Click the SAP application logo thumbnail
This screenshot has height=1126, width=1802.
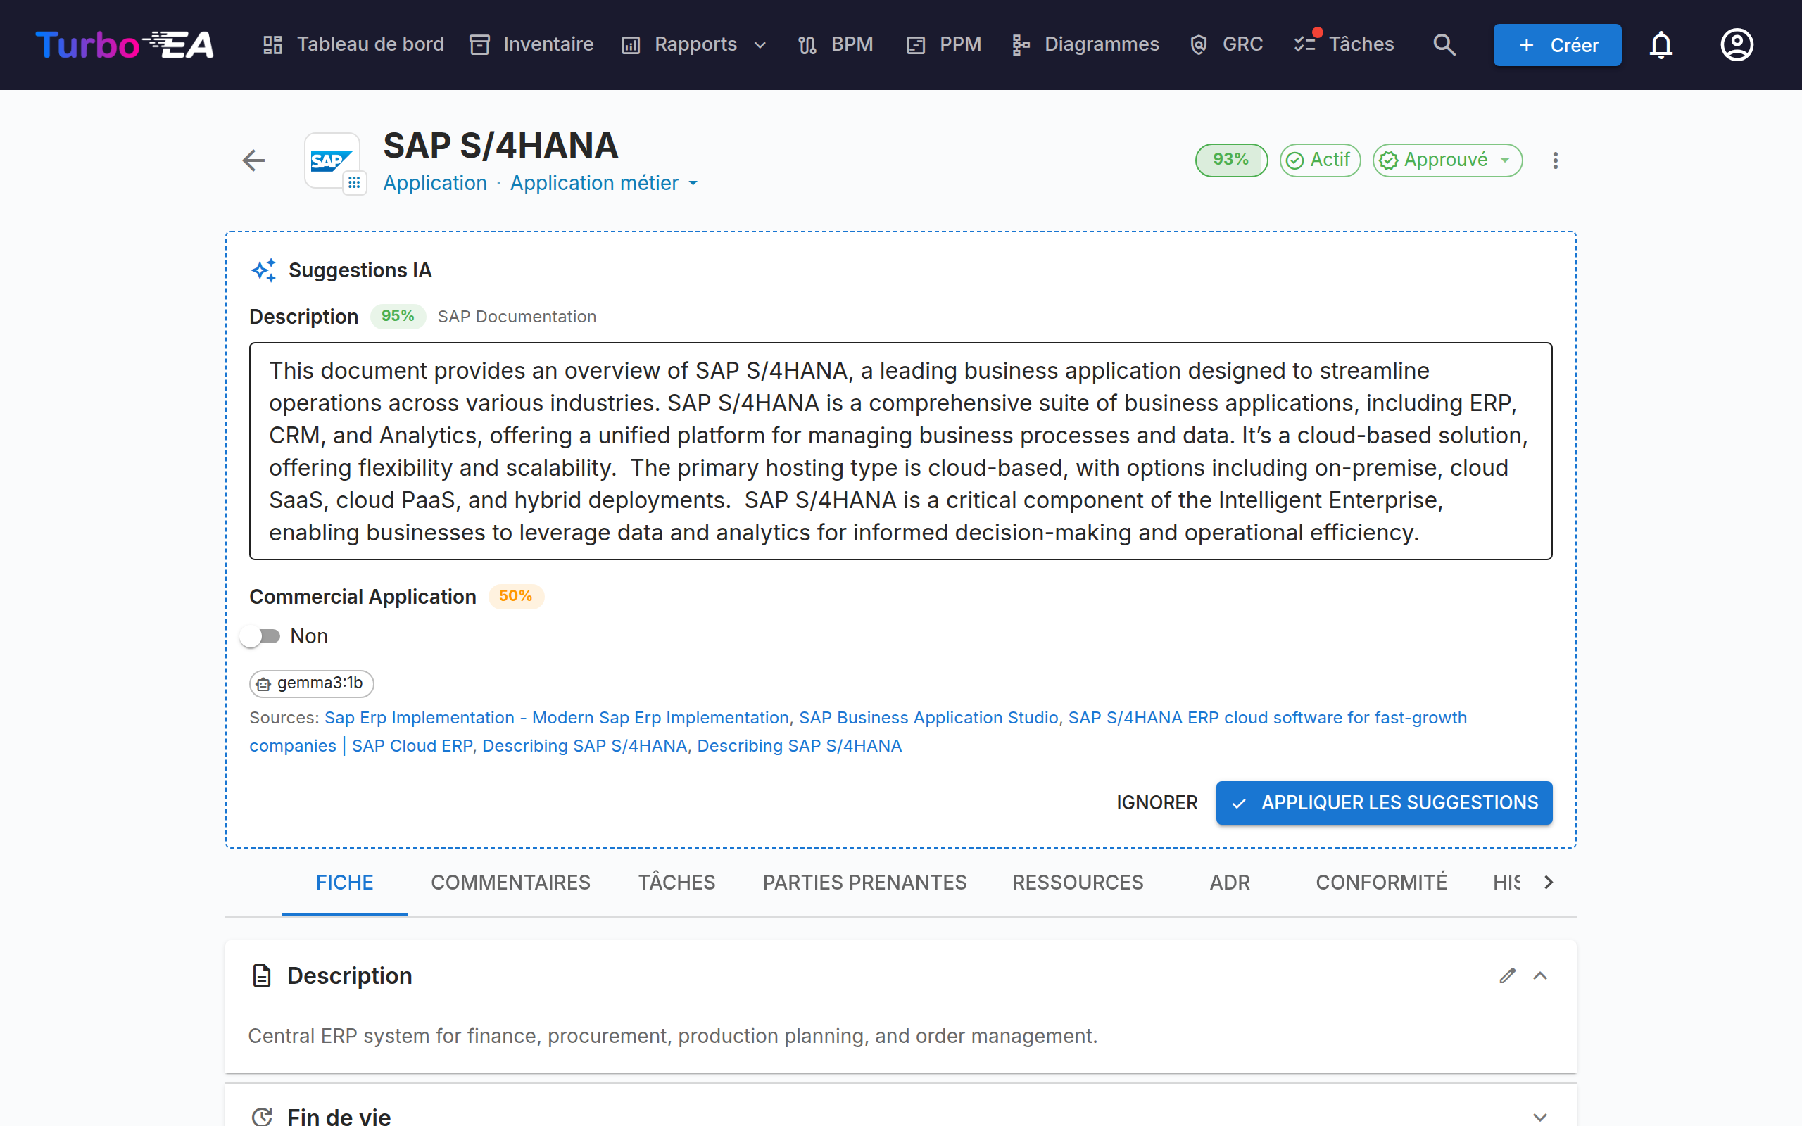click(332, 160)
